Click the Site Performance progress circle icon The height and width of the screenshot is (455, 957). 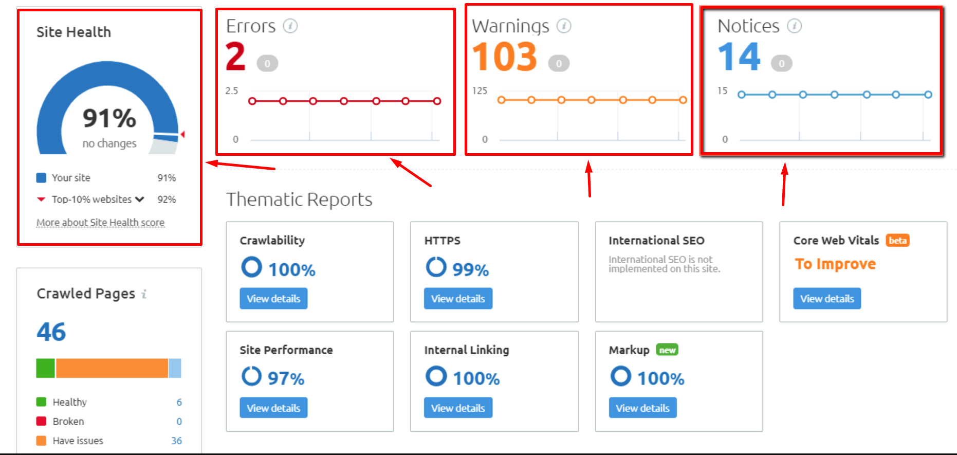point(252,376)
